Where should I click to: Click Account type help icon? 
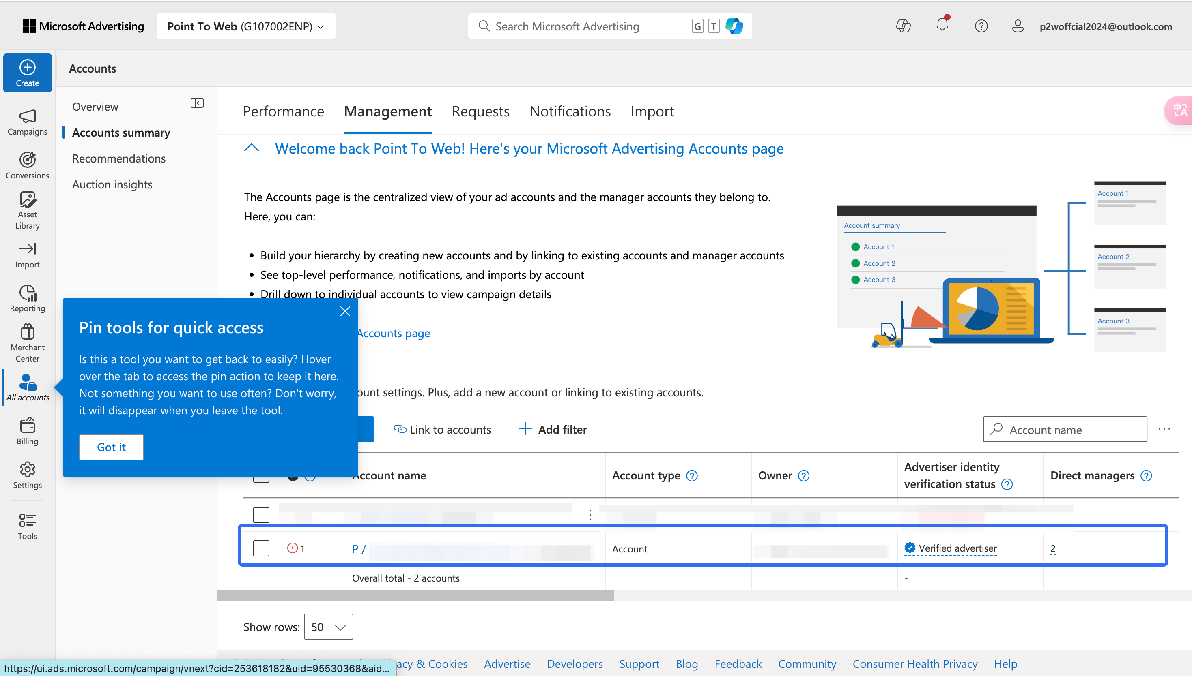click(692, 476)
